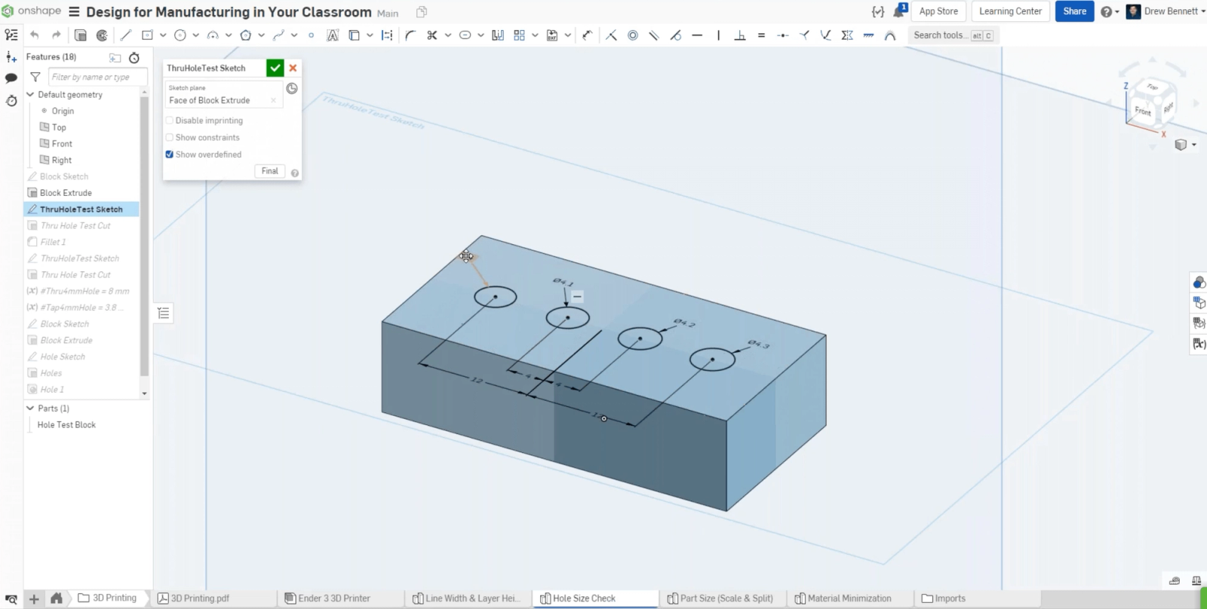Collapse the Default geometry tree
The height and width of the screenshot is (609, 1207).
[x=30, y=95]
